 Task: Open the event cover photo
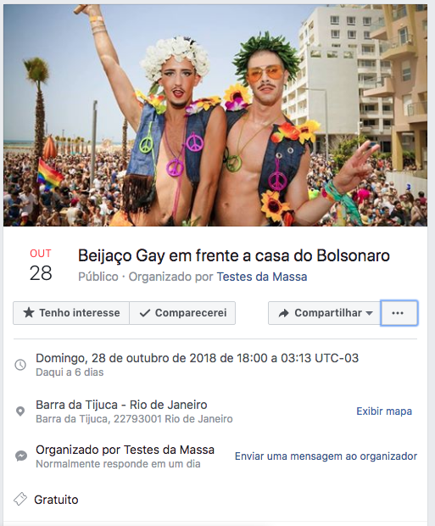click(215, 115)
